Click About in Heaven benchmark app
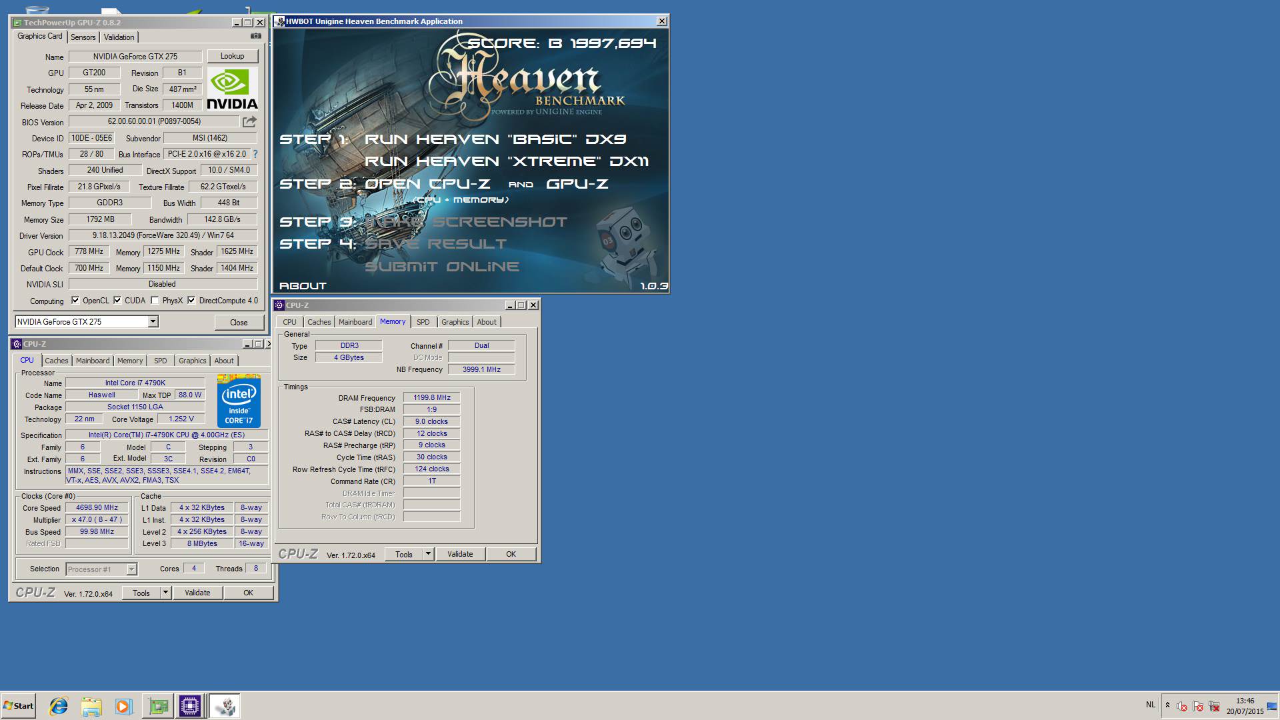The image size is (1280, 720). point(303,286)
